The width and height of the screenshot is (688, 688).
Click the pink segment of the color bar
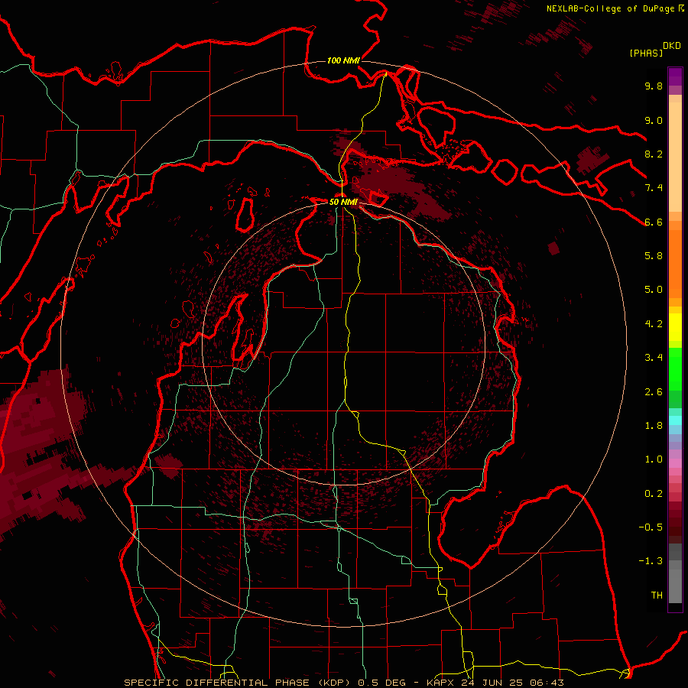(675, 463)
